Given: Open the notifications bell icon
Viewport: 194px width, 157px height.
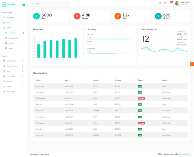Looking at the screenshot, I should 160,3.
